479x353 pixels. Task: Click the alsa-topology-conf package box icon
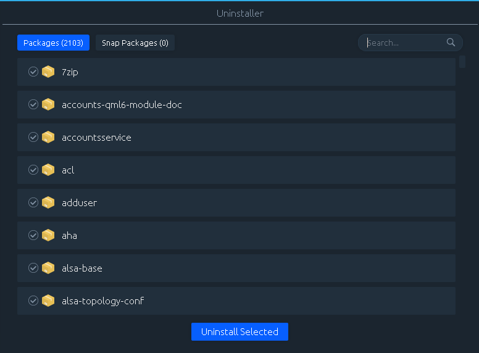pyautogui.click(x=48, y=301)
